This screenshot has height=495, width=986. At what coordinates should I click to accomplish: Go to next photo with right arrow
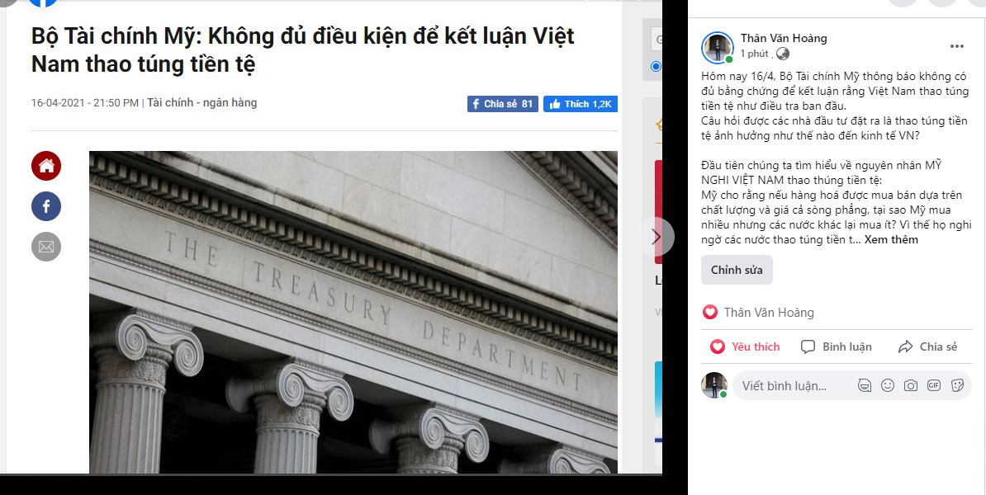[x=657, y=237]
